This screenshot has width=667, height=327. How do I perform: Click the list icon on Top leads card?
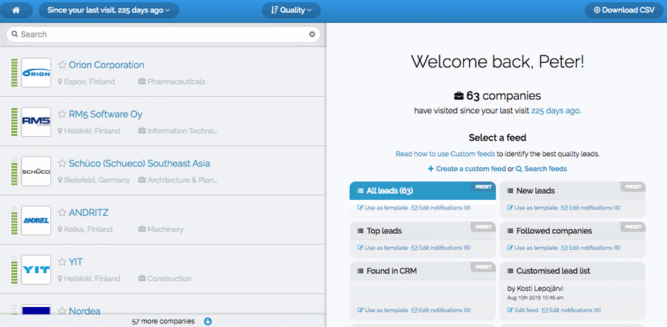[360, 231]
